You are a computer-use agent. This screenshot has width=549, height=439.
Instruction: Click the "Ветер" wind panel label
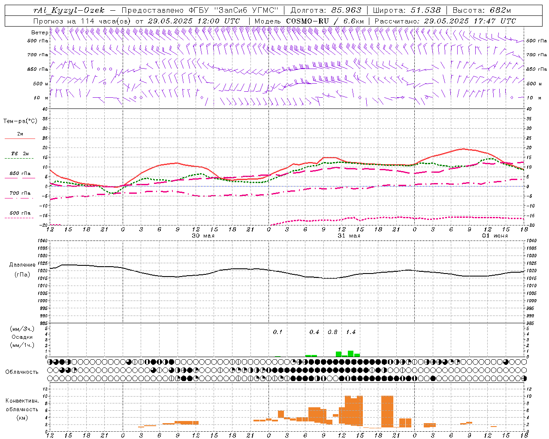tap(39, 33)
